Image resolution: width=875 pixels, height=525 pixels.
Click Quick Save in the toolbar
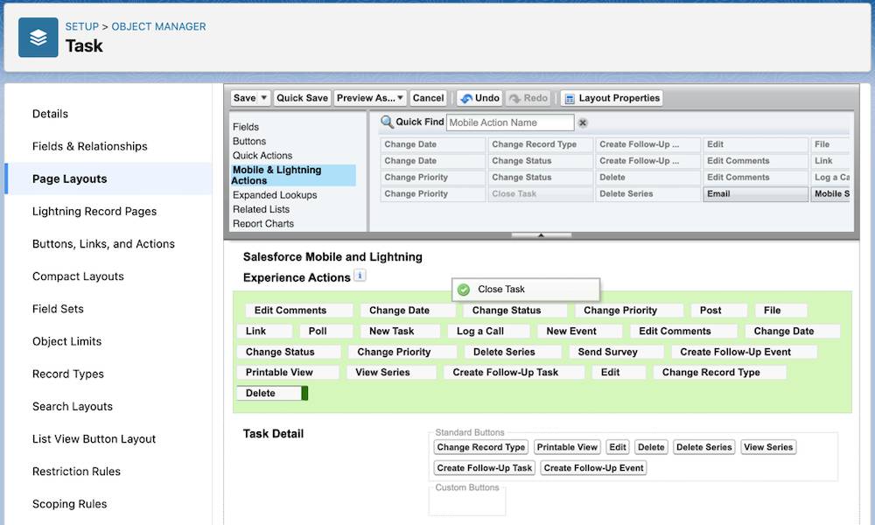302,98
